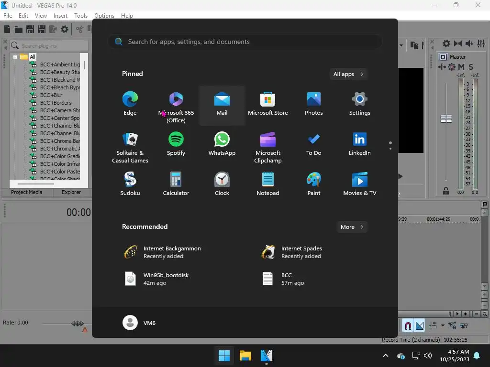Open the Insert menu in VEGAS Pro
The width and height of the screenshot is (490, 367).
point(60,16)
